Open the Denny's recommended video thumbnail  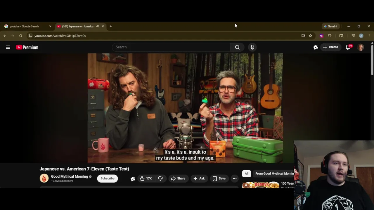coord(261,185)
